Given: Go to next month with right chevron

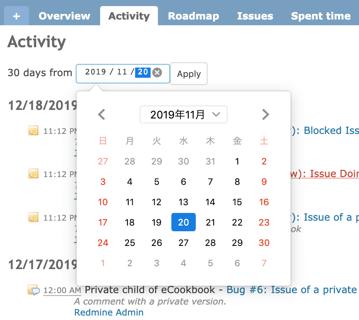Looking at the screenshot, I should (265, 114).
